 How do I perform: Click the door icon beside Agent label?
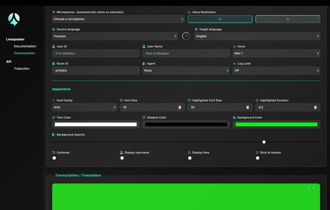point(144,63)
